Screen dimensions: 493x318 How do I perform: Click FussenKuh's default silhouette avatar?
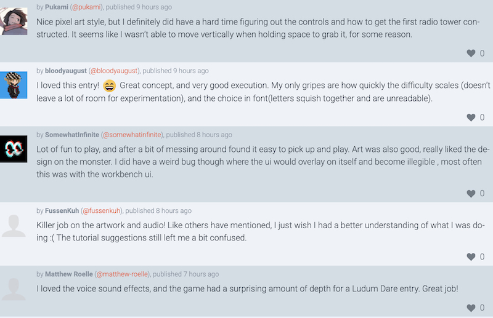click(x=14, y=225)
